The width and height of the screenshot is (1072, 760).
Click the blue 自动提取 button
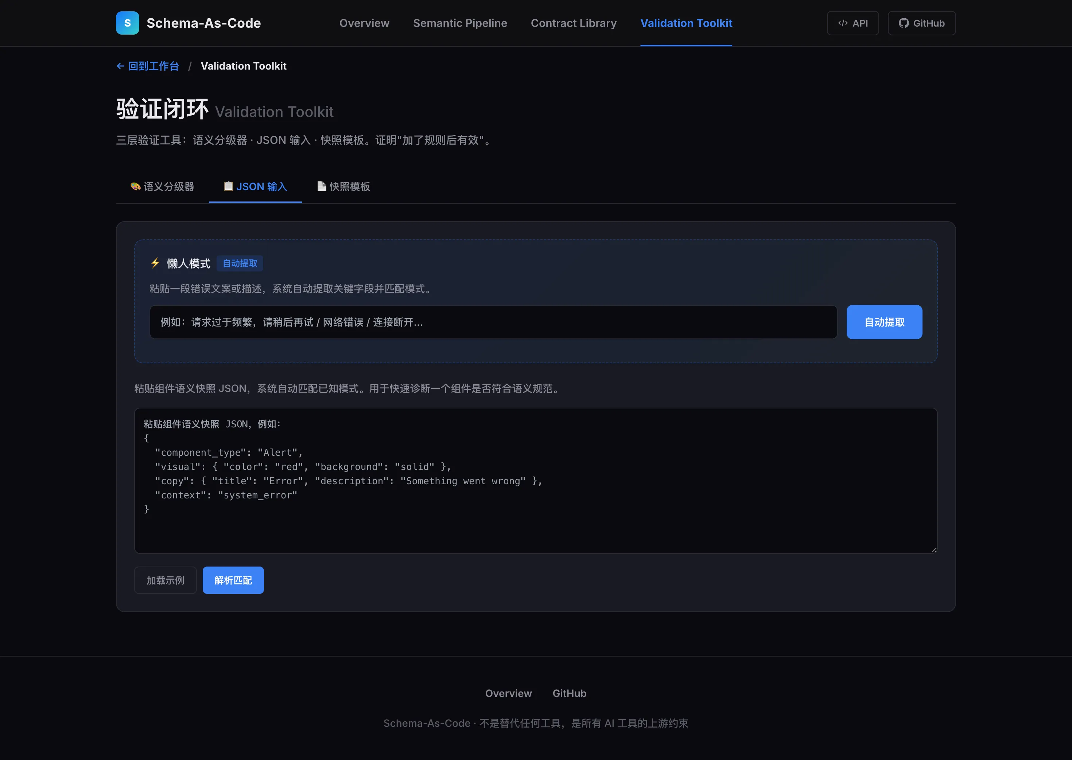coord(884,322)
